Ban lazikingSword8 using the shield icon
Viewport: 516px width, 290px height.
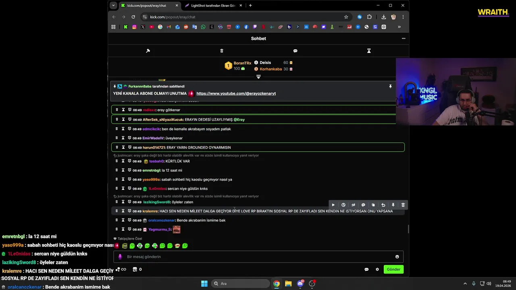[x=129, y=202]
